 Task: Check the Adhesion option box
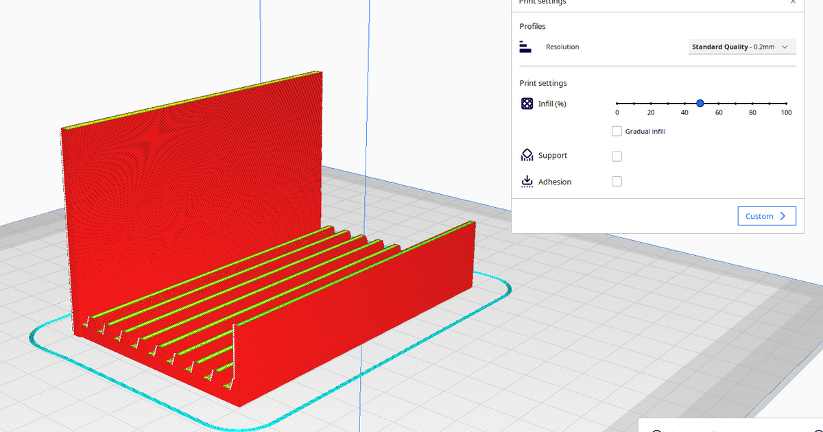tap(617, 182)
